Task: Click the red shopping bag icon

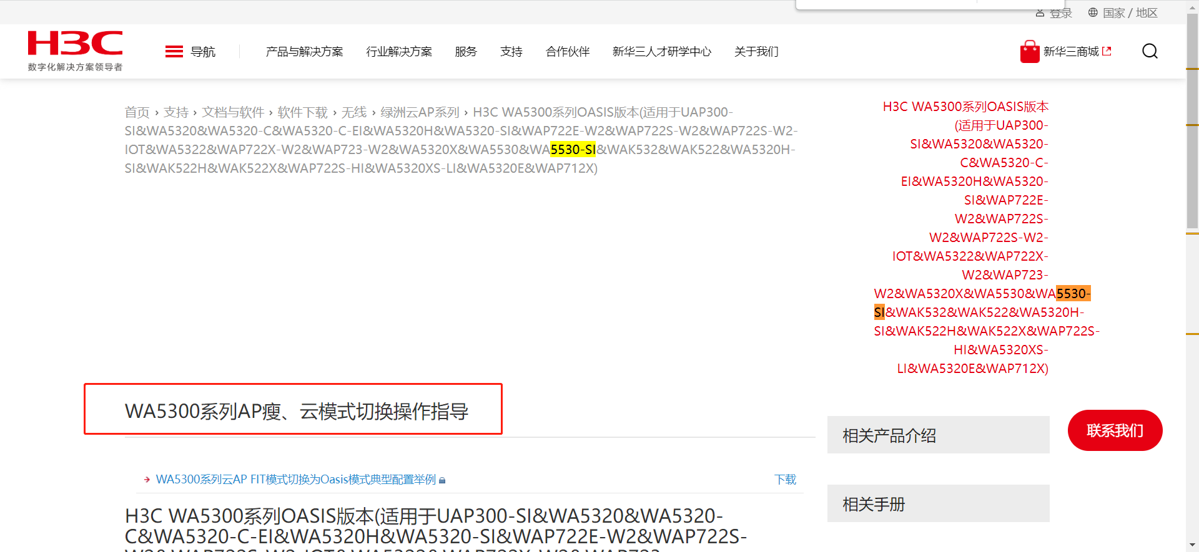Action: [1030, 52]
